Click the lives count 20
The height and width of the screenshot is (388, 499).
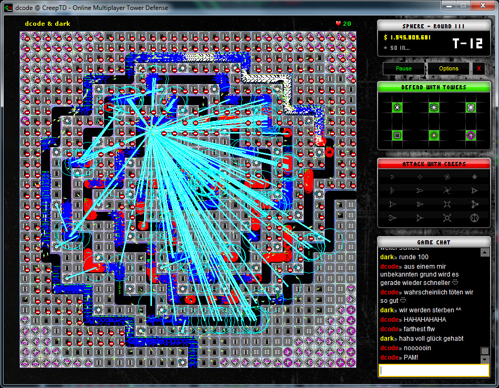tap(347, 24)
